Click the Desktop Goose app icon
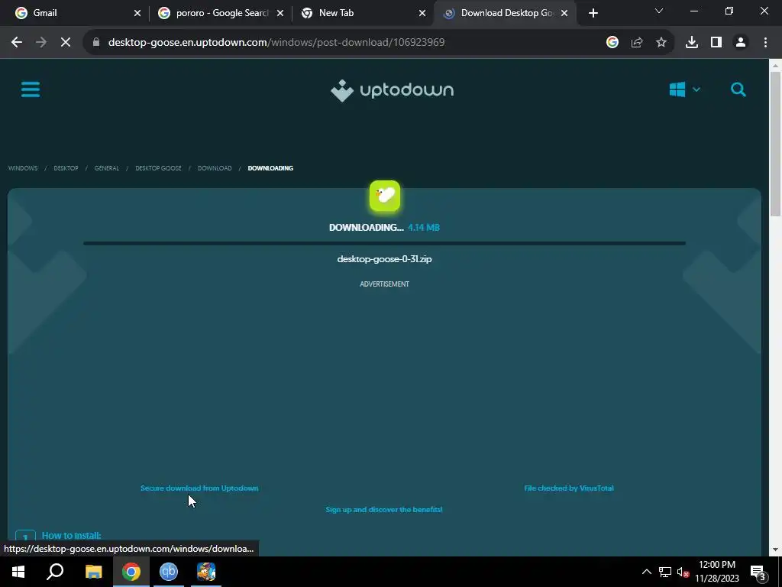Image resolution: width=782 pixels, height=587 pixels. pos(385,196)
